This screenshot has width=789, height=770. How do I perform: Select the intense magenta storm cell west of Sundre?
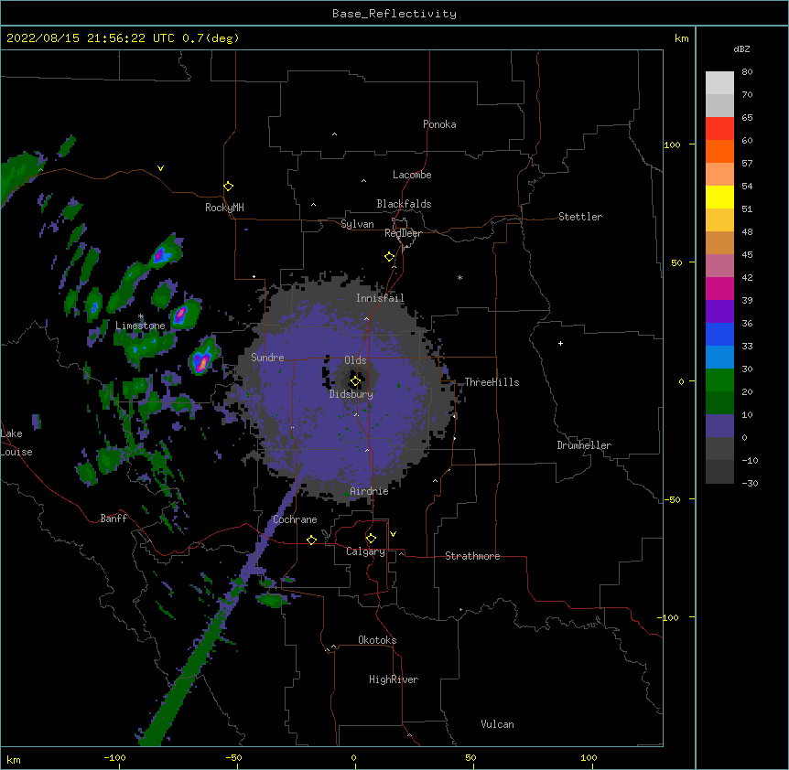[201, 362]
